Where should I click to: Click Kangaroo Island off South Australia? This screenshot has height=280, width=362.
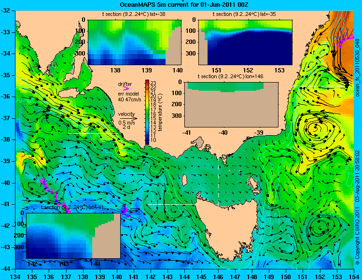(71, 94)
